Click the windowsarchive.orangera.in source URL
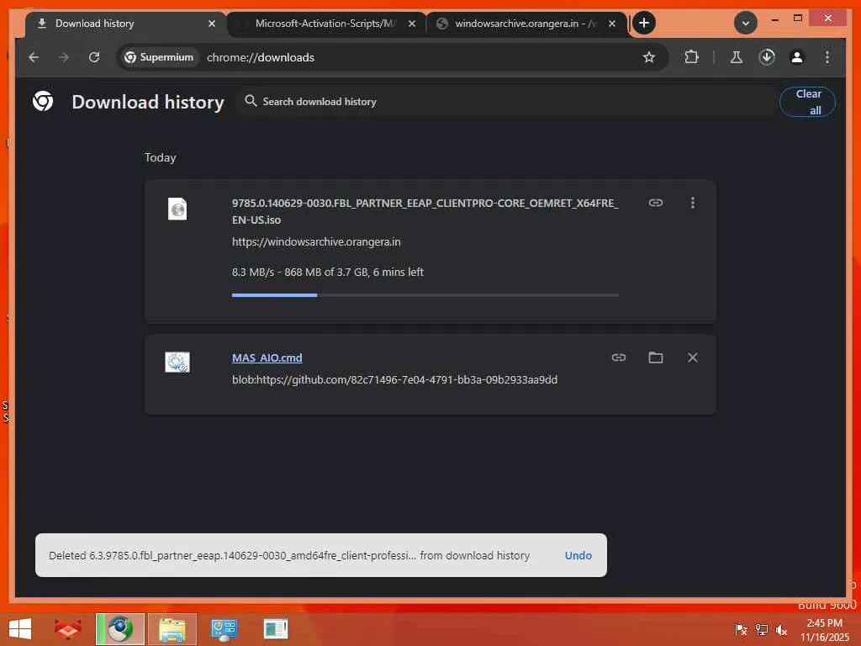This screenshot has height=646, width=861. pyautogui.click(x=316, y=241)
